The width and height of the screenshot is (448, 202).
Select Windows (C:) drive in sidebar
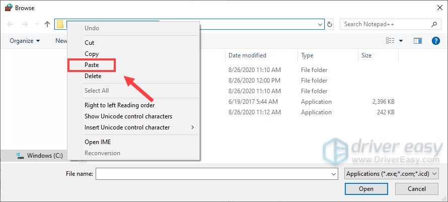[39, 156]
